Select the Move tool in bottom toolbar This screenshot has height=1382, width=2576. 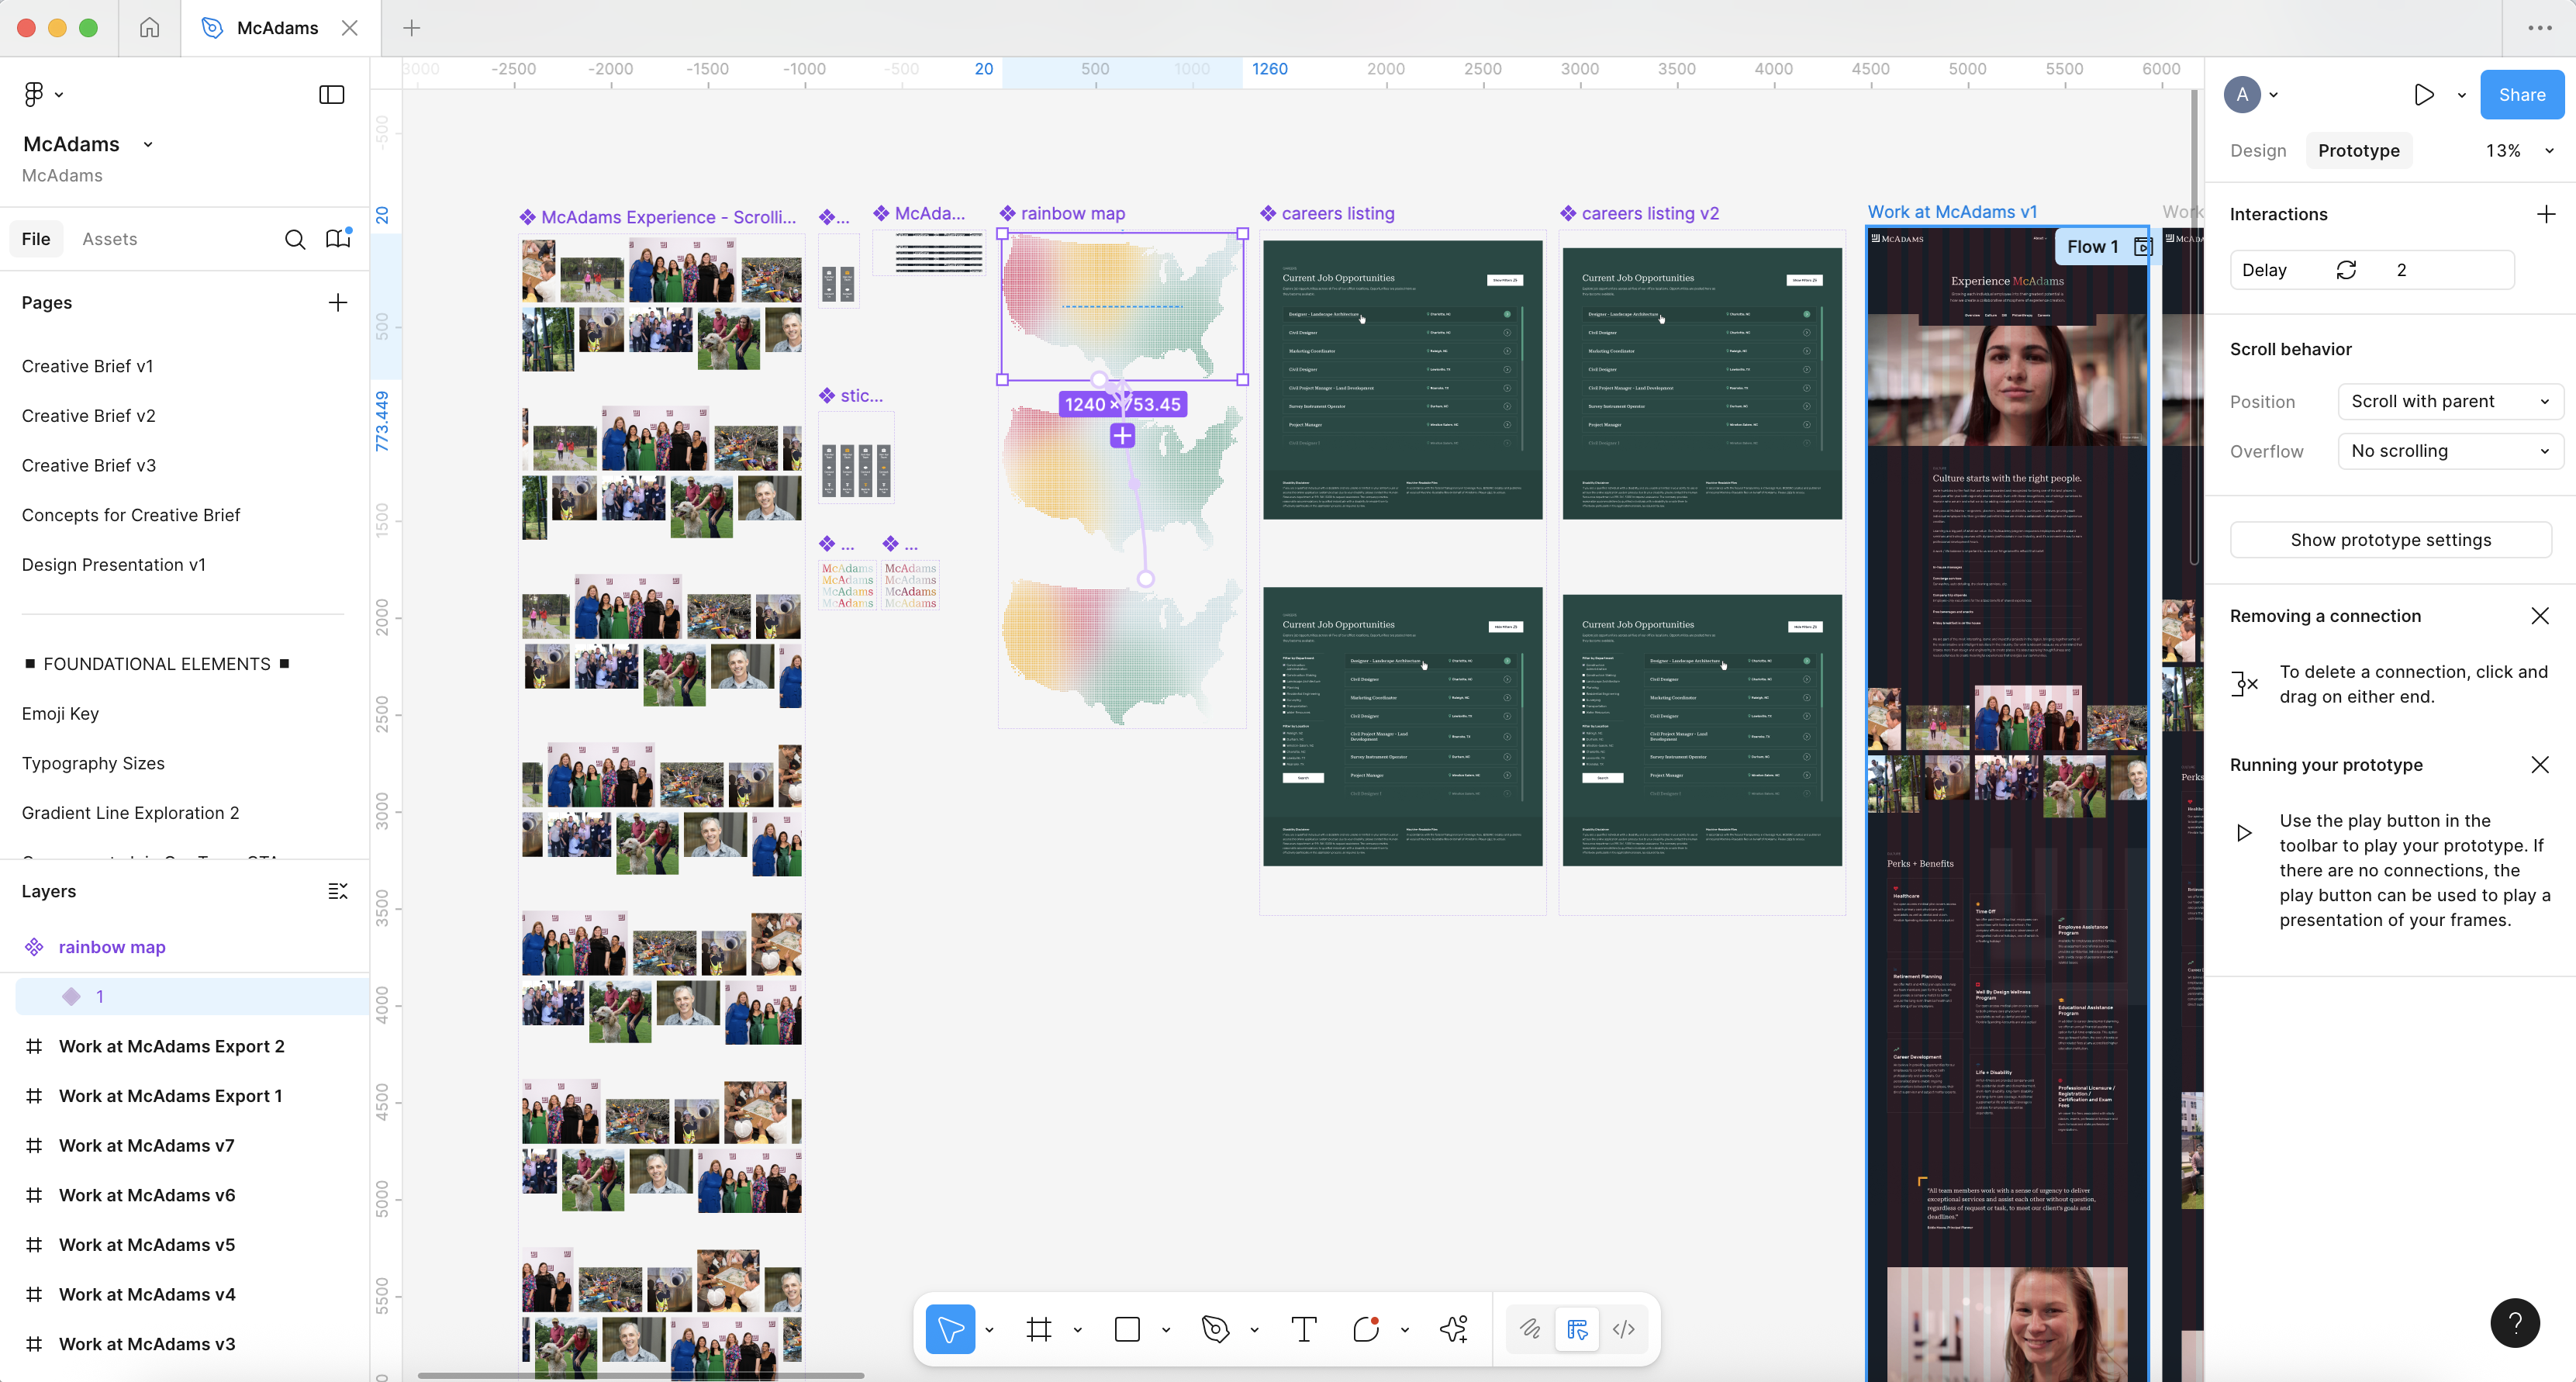click(x=949, y=1329)
